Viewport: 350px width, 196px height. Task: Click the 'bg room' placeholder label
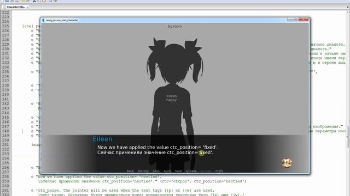[x=175, y=26]
